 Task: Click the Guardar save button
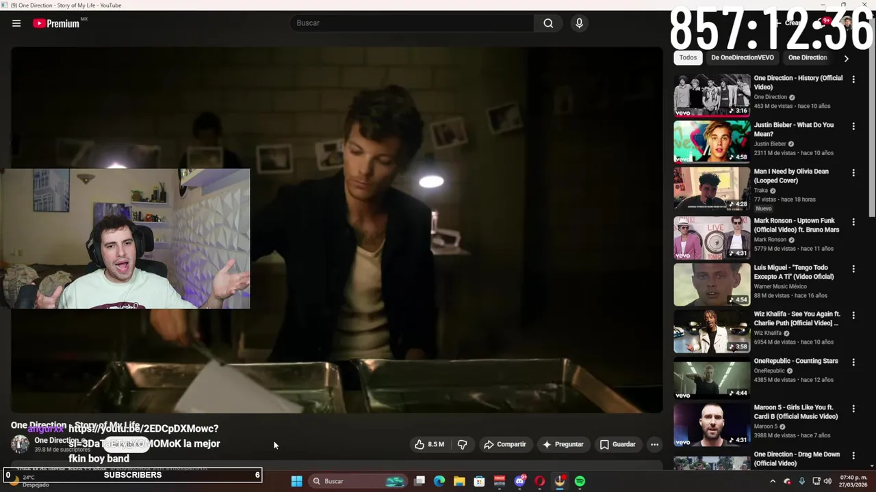[x=617, y=444]
